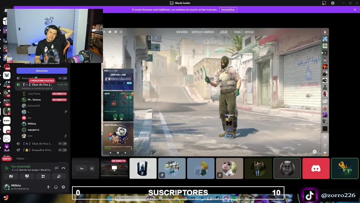Open server with 80 badge
The width and height of the screenshot is (360, 203).
pos(7,129)
